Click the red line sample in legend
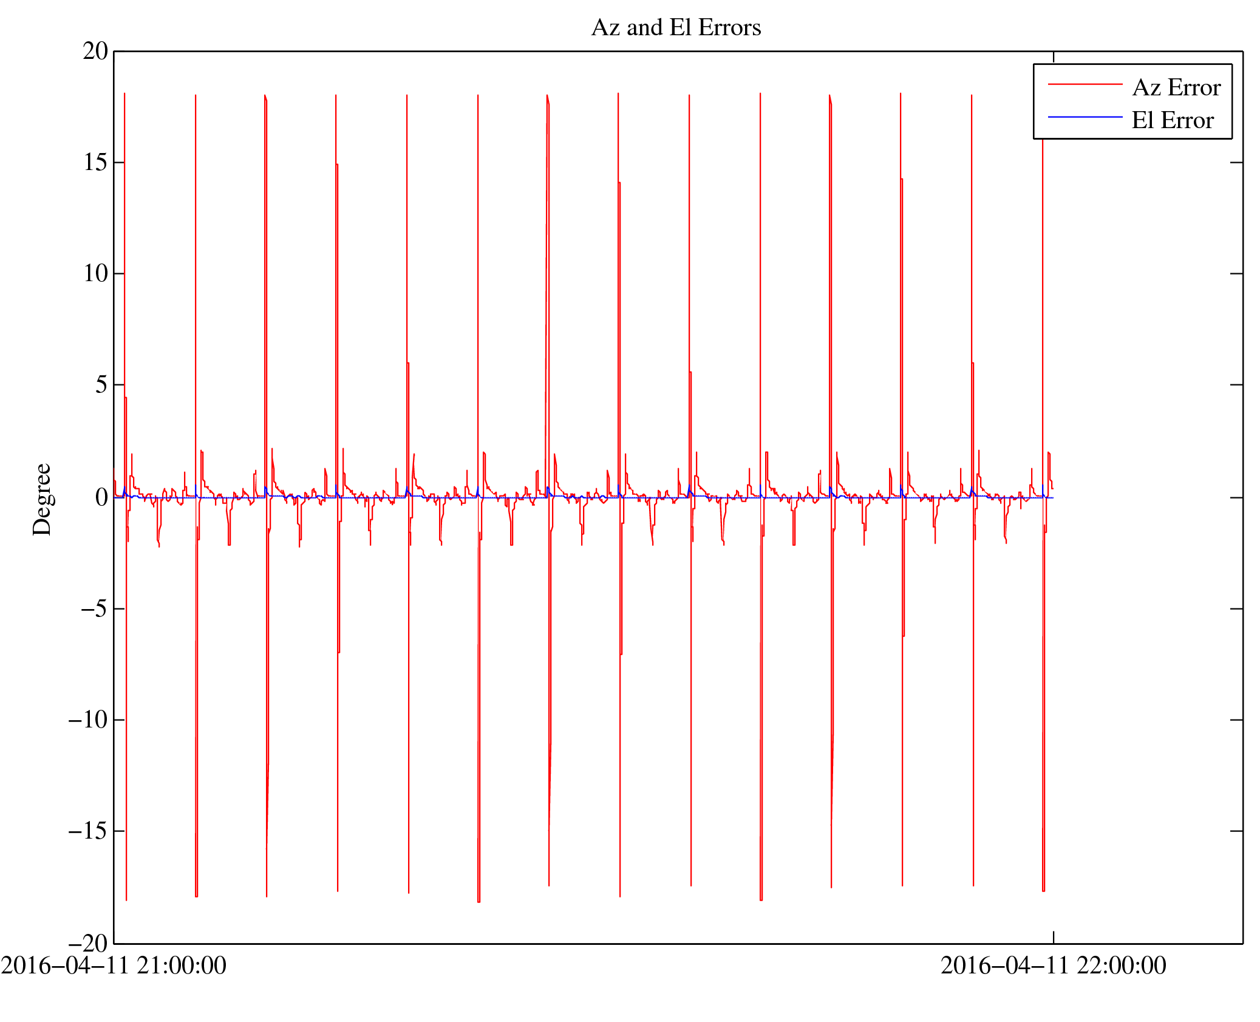Screen dimensions: 1260x1022 click(1085, 84)
